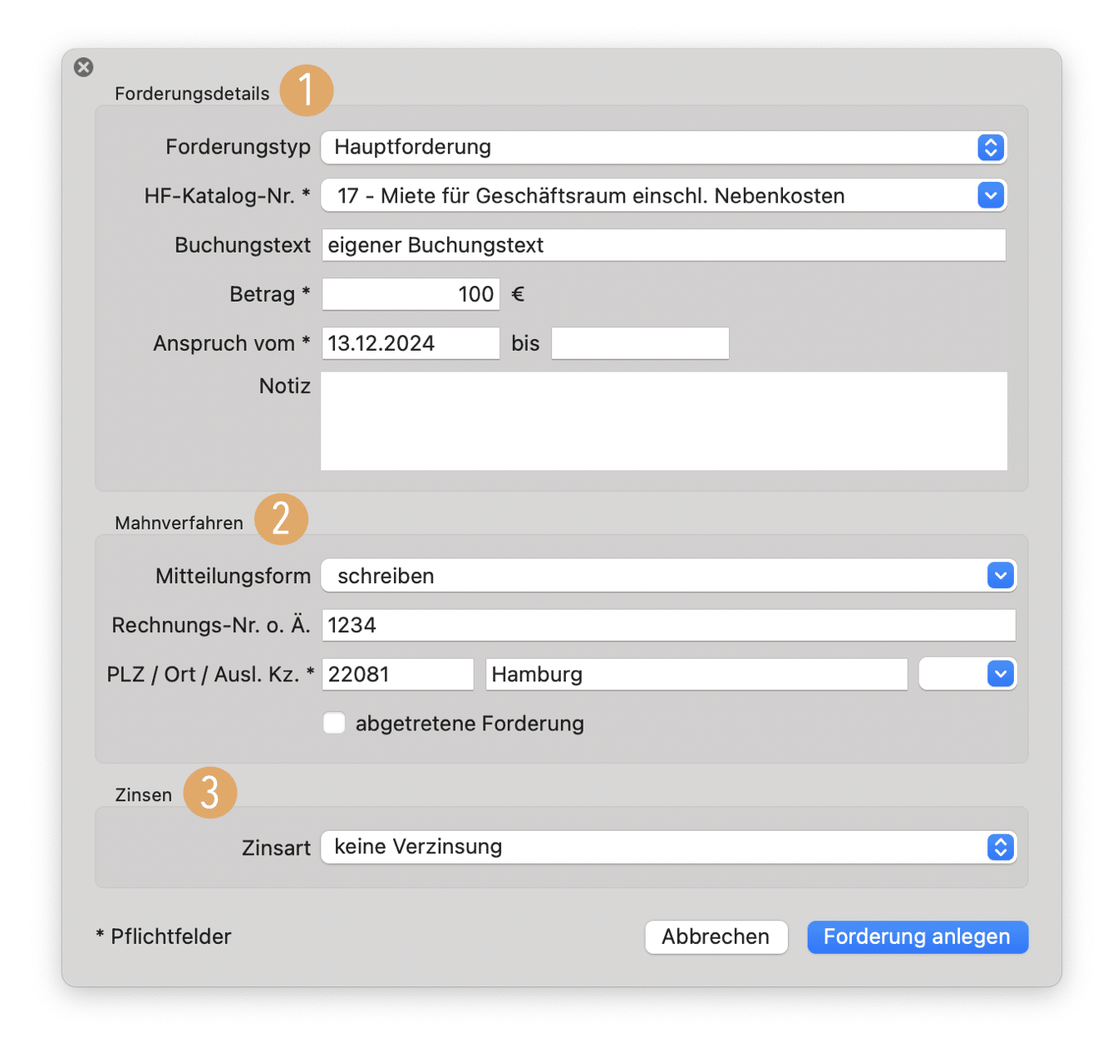
Task: Click into the Notiz text area
Action: coord(664,421)
